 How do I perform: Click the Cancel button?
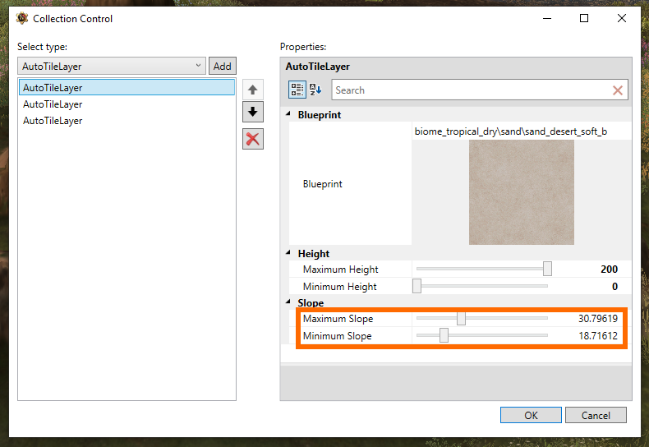coord(596,415)
